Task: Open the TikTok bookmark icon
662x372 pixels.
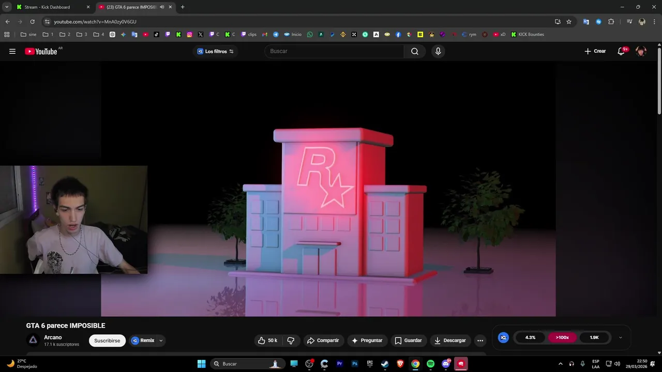Action: click(x=157, y=35)
